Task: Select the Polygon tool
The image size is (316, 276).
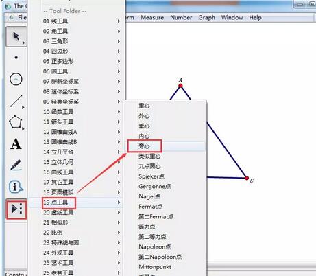Action: [16, 122]
